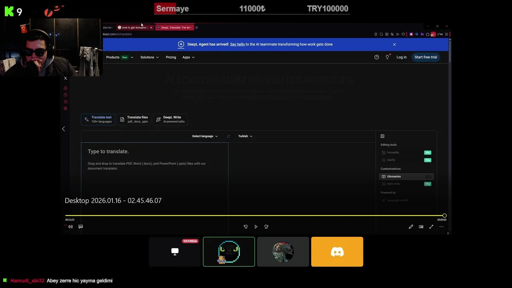The width and height of the screenshot is (512, 288).
Task: Close the red sidebar X button
Action: point(66,78)
